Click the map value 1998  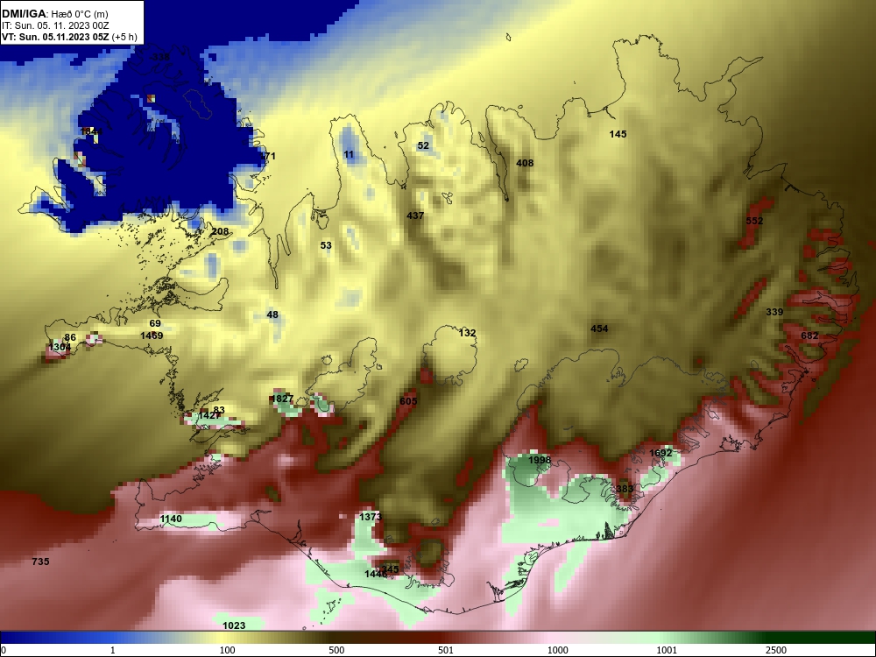pyautogui.click(x=540, y=461)
